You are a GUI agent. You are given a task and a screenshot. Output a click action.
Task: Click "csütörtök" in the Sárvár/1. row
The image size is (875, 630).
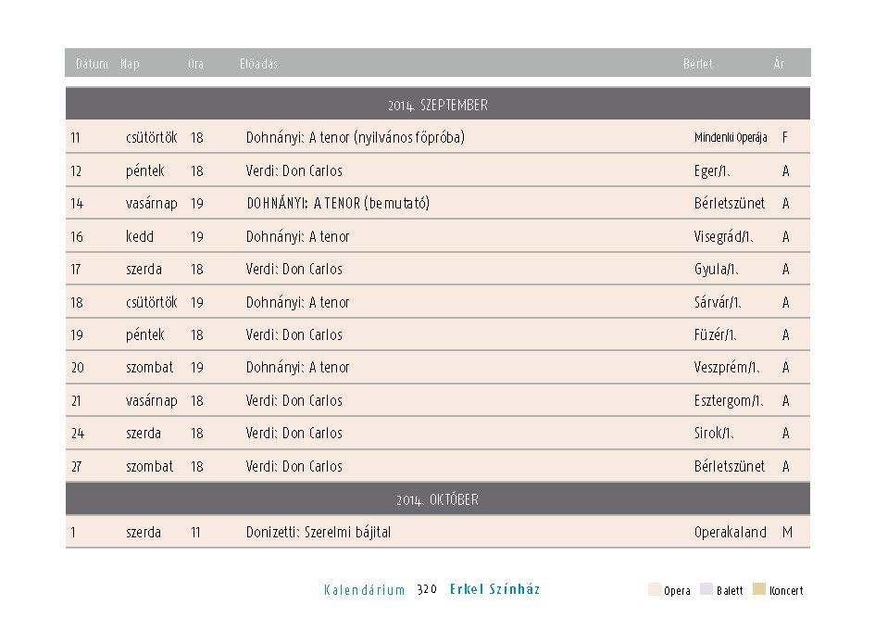(151, 303)
